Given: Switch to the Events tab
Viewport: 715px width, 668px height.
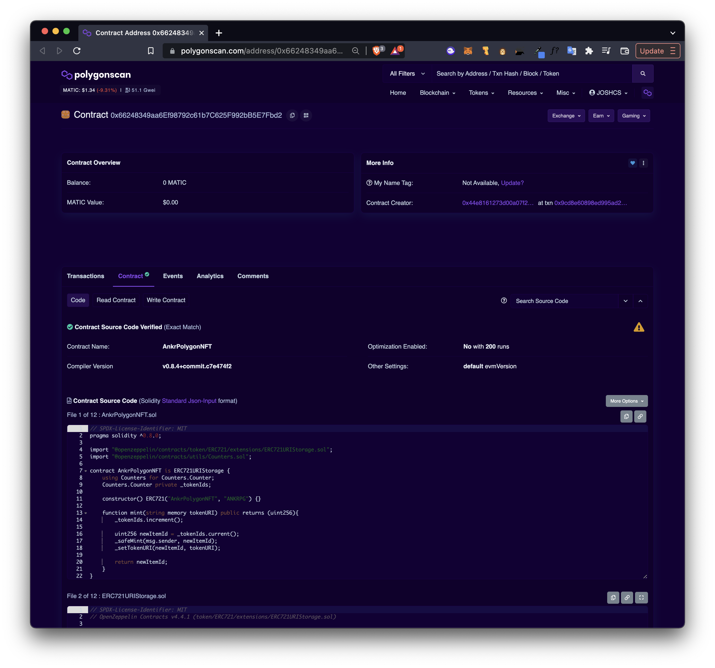Looking at the screenshot, I should click(173, 276).
